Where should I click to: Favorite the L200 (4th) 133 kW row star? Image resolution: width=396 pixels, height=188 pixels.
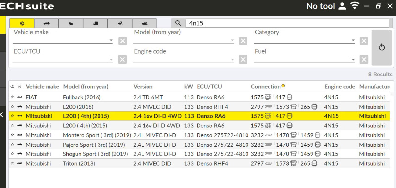coord(12,126)
